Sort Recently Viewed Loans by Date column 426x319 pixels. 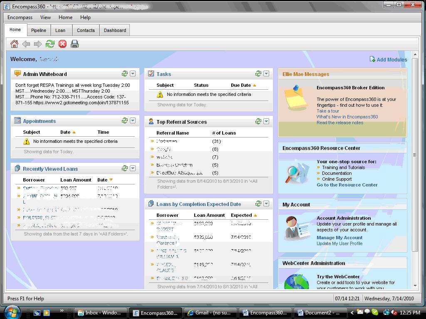[105, 180]
